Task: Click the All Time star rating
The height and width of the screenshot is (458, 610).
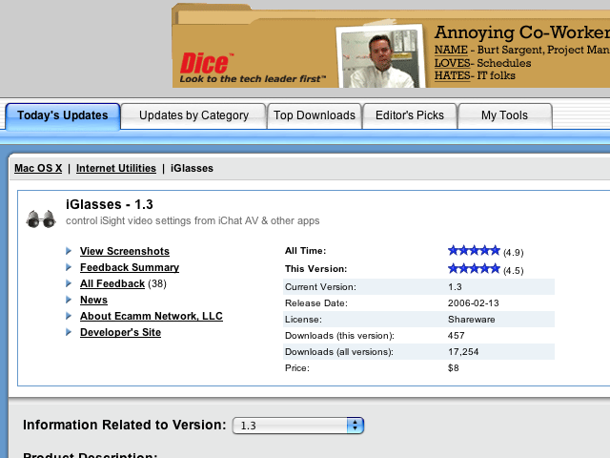Action: click(x=474, y=250)
